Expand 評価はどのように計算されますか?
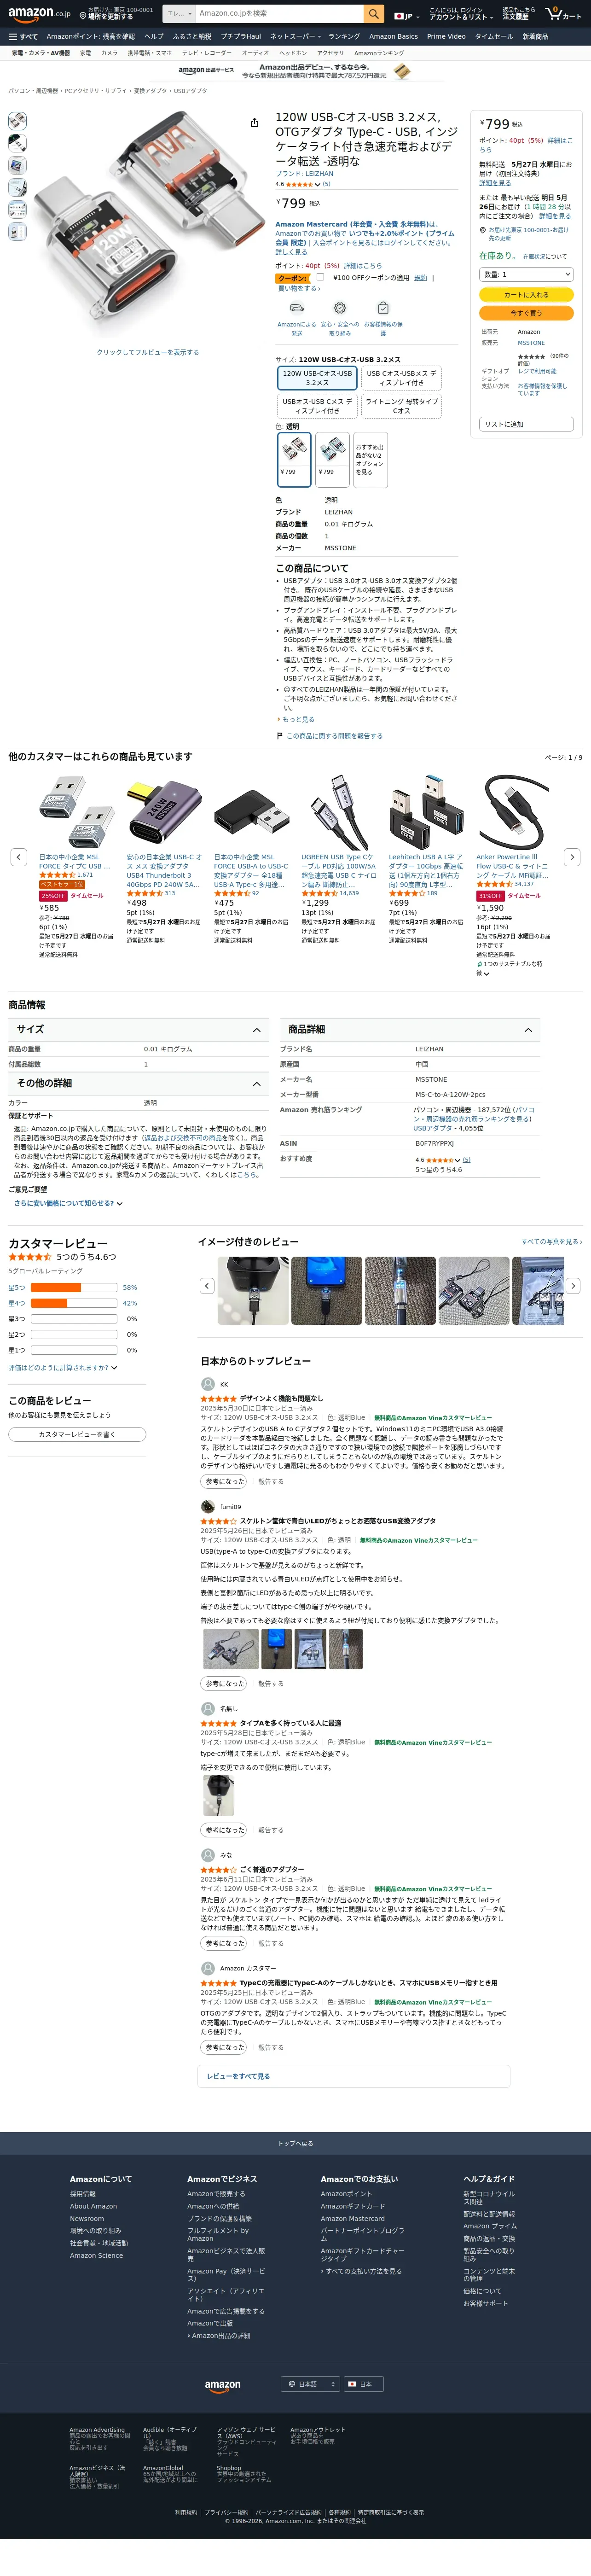 63,1367
